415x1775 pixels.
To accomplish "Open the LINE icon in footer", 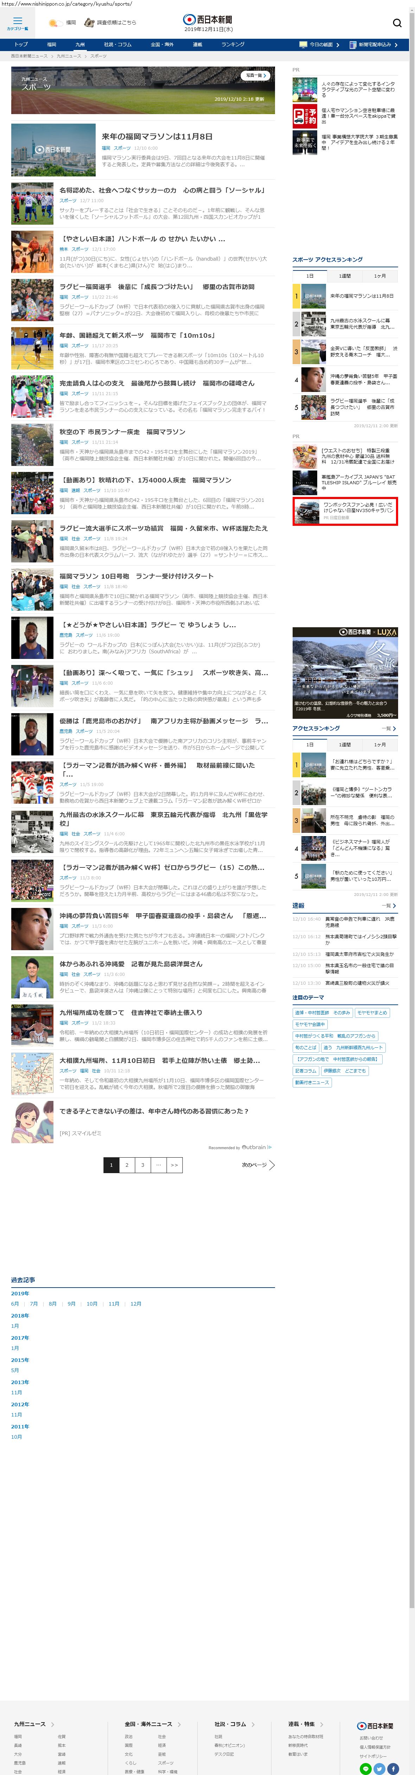I will click(365, 1768).
